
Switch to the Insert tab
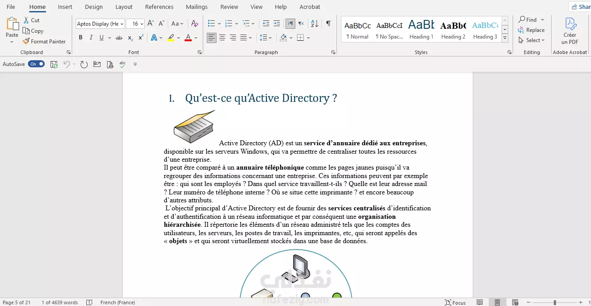point(65,7)
